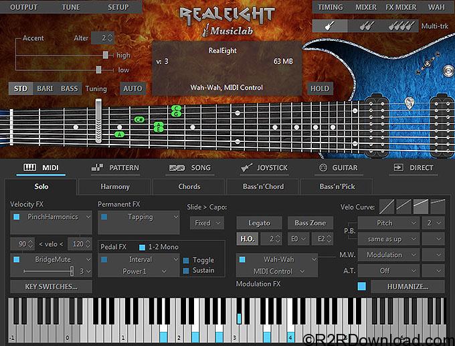Image resolution: width=455 pixels, height=346 pixels.
Task: Choose the first linear Velo Curve icon
Action: click(x=387, y=207)
